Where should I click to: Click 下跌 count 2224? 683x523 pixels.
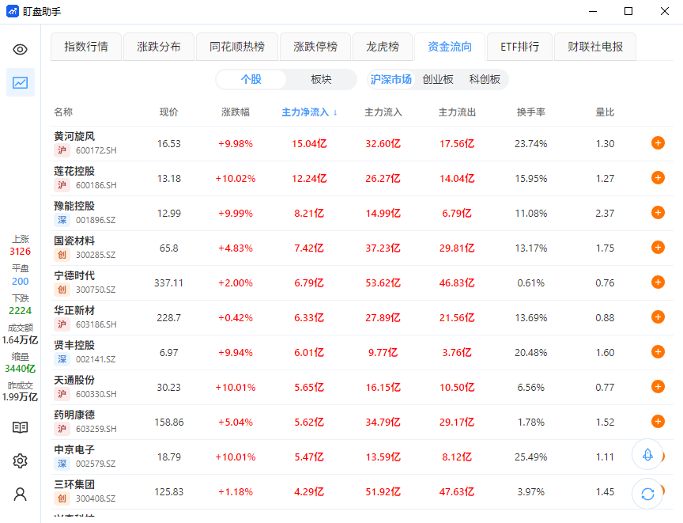click(20, 311)
